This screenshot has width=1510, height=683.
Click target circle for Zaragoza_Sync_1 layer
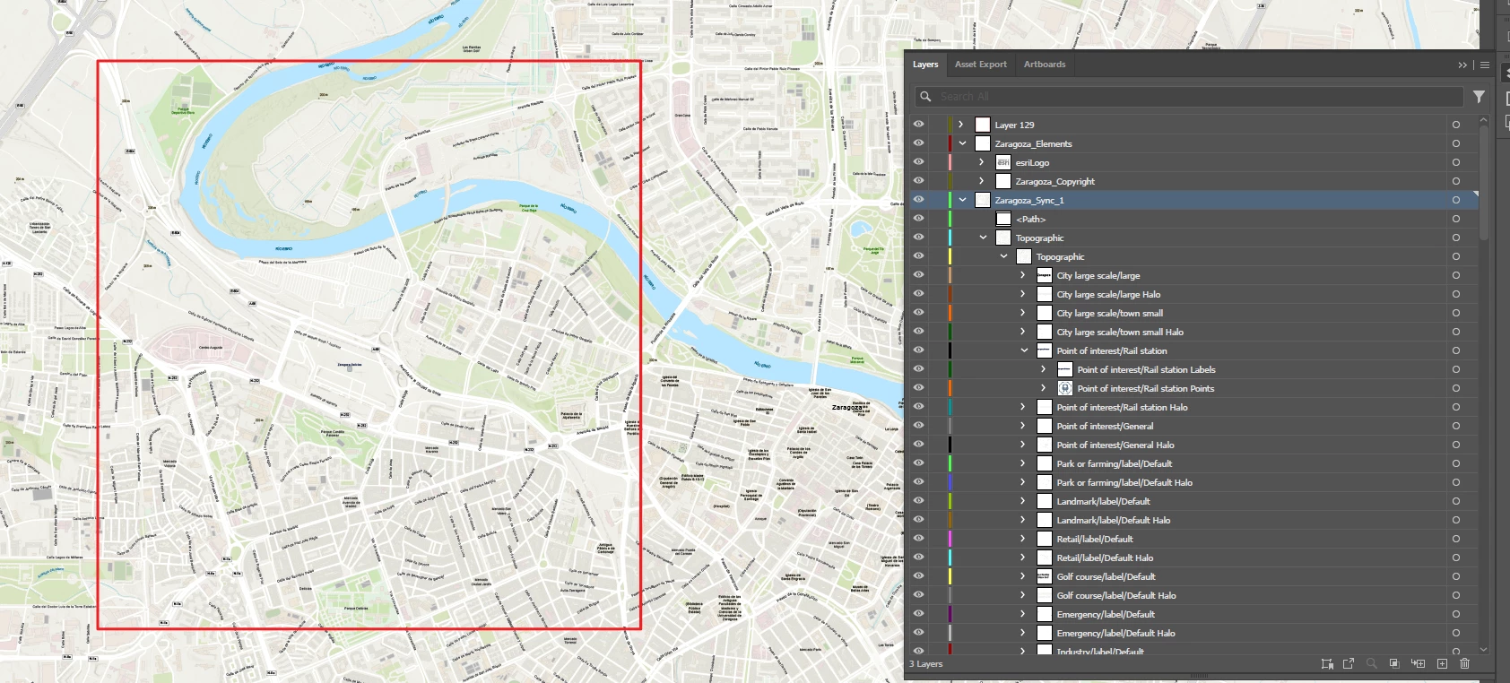[1455, 200]
